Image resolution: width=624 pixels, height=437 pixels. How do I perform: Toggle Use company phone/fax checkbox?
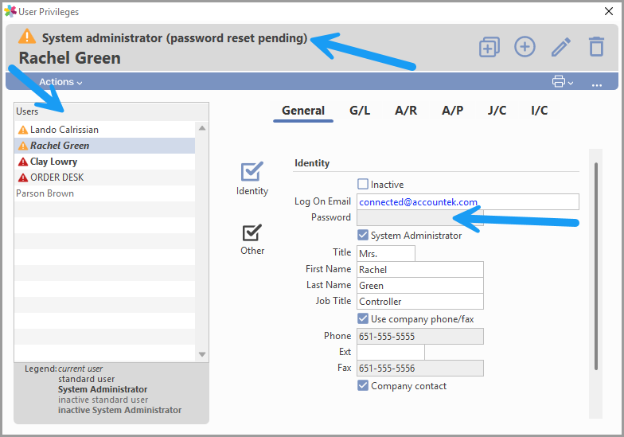point(363,318)
